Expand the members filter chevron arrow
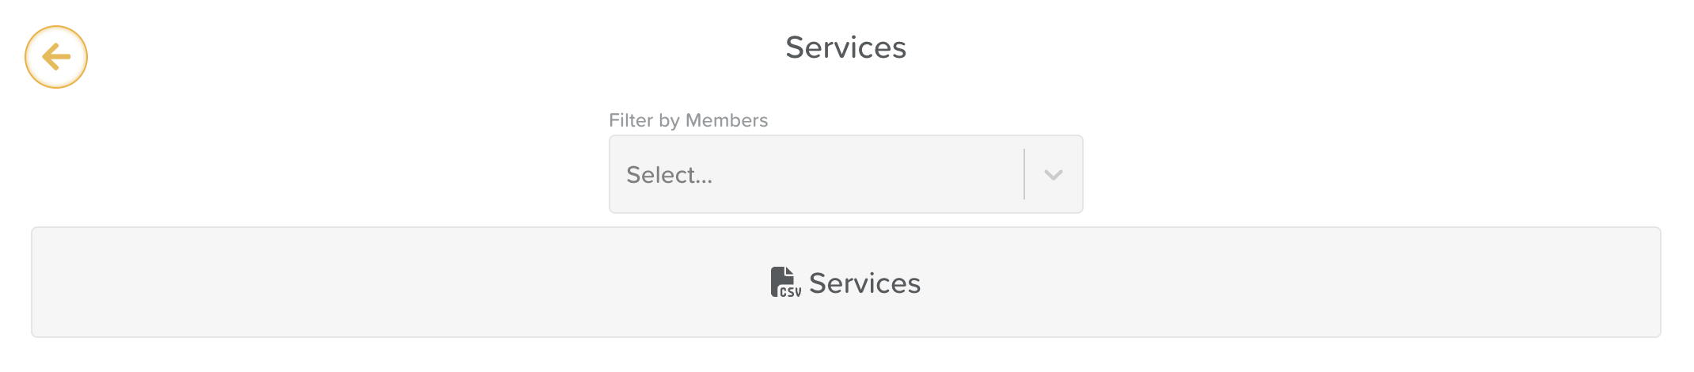 click(1053, 175)
